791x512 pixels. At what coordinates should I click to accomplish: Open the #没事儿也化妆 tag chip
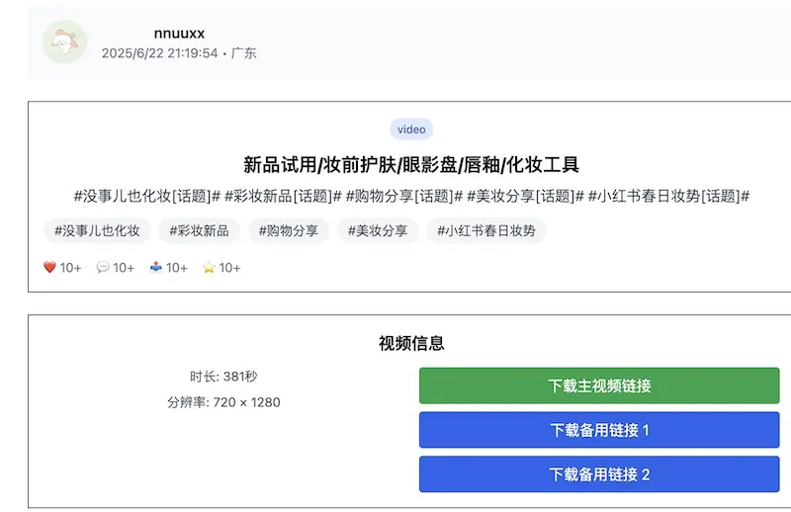pyautogui.click(x=97, y=230)
